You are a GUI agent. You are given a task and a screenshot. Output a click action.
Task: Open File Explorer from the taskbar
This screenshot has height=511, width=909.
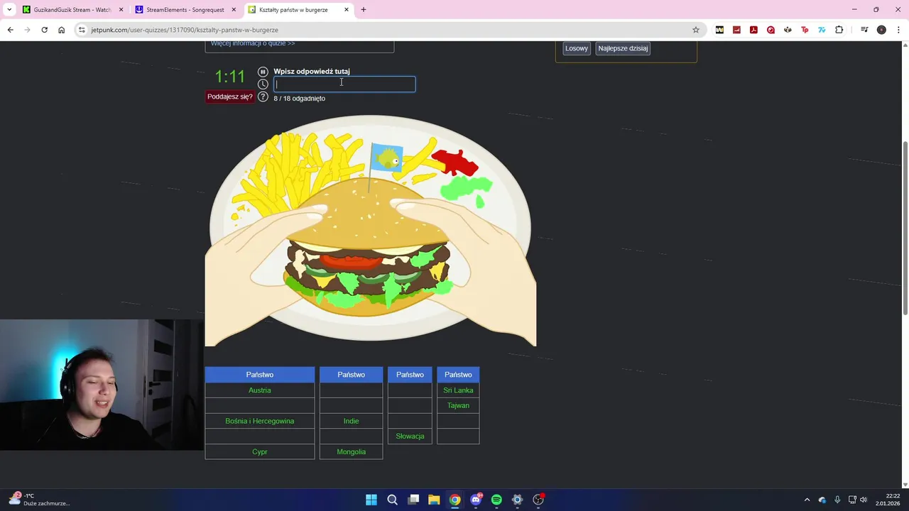434,500
